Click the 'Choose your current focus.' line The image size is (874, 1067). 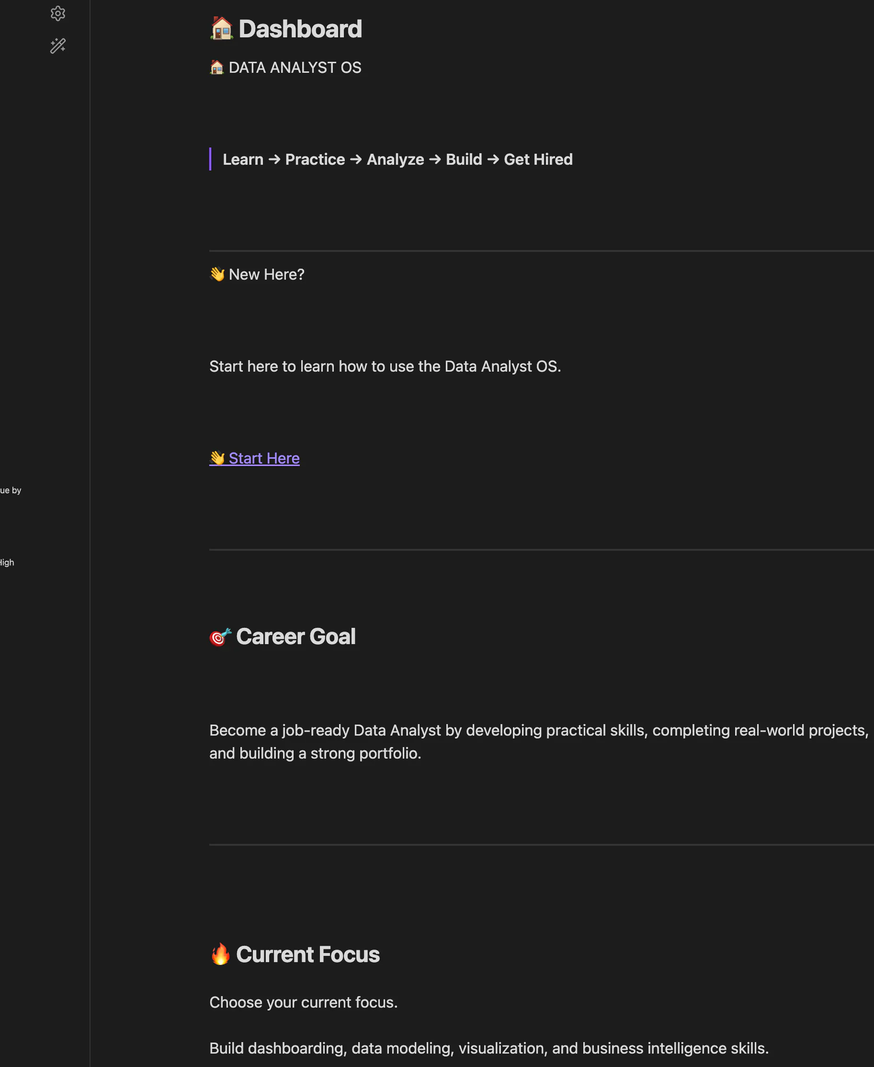click(304, 1002)
